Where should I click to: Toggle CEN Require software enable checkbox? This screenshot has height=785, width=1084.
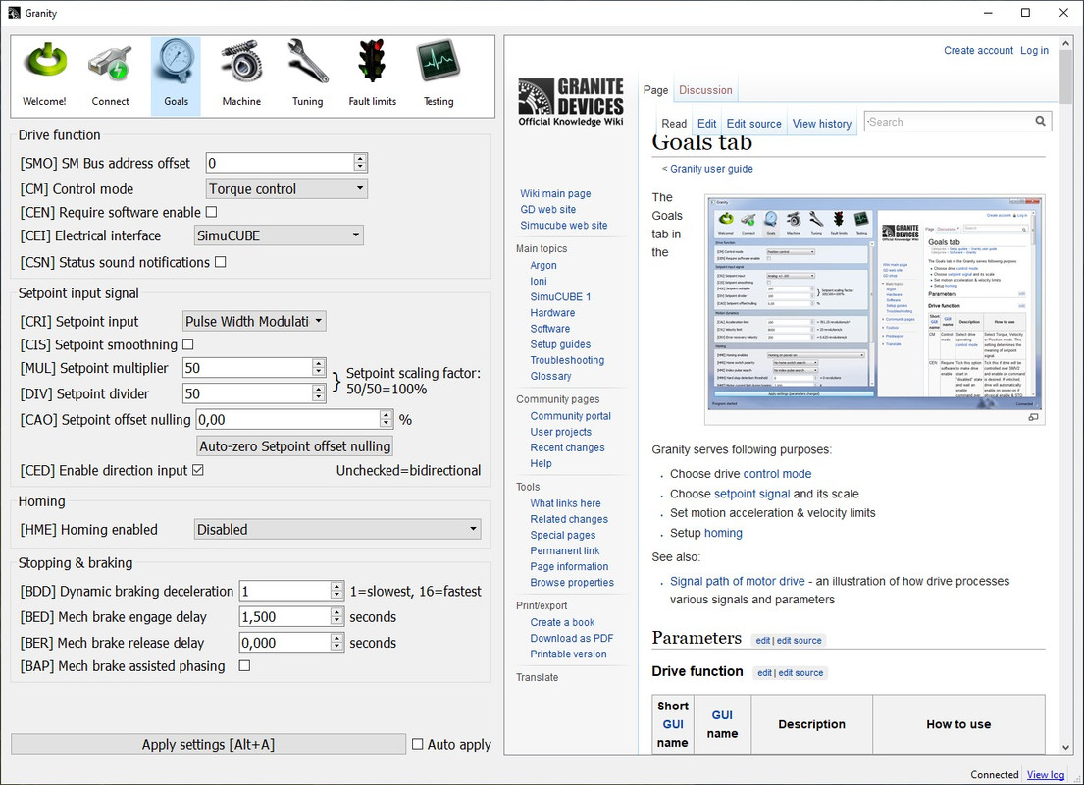pos(212,212)
